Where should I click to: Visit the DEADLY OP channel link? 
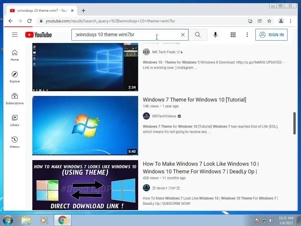(166, 188)
